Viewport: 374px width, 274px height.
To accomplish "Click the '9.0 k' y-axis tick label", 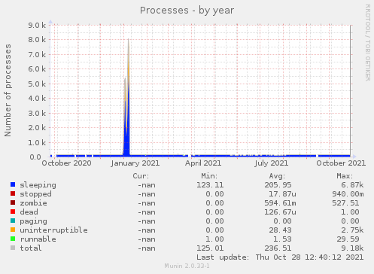I will (x=37, y=26).
